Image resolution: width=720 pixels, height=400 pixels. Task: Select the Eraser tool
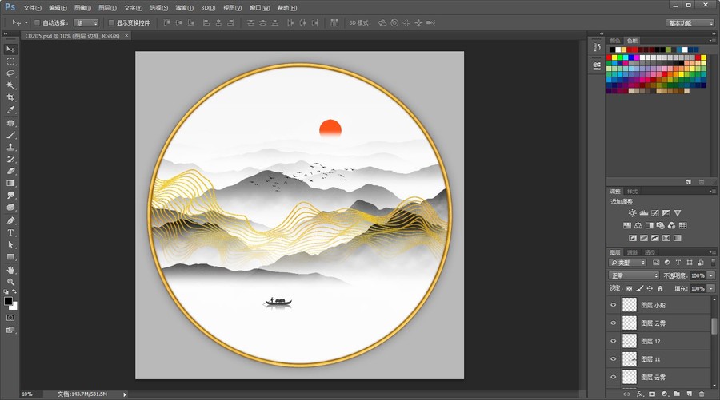(x=10, y=171)
